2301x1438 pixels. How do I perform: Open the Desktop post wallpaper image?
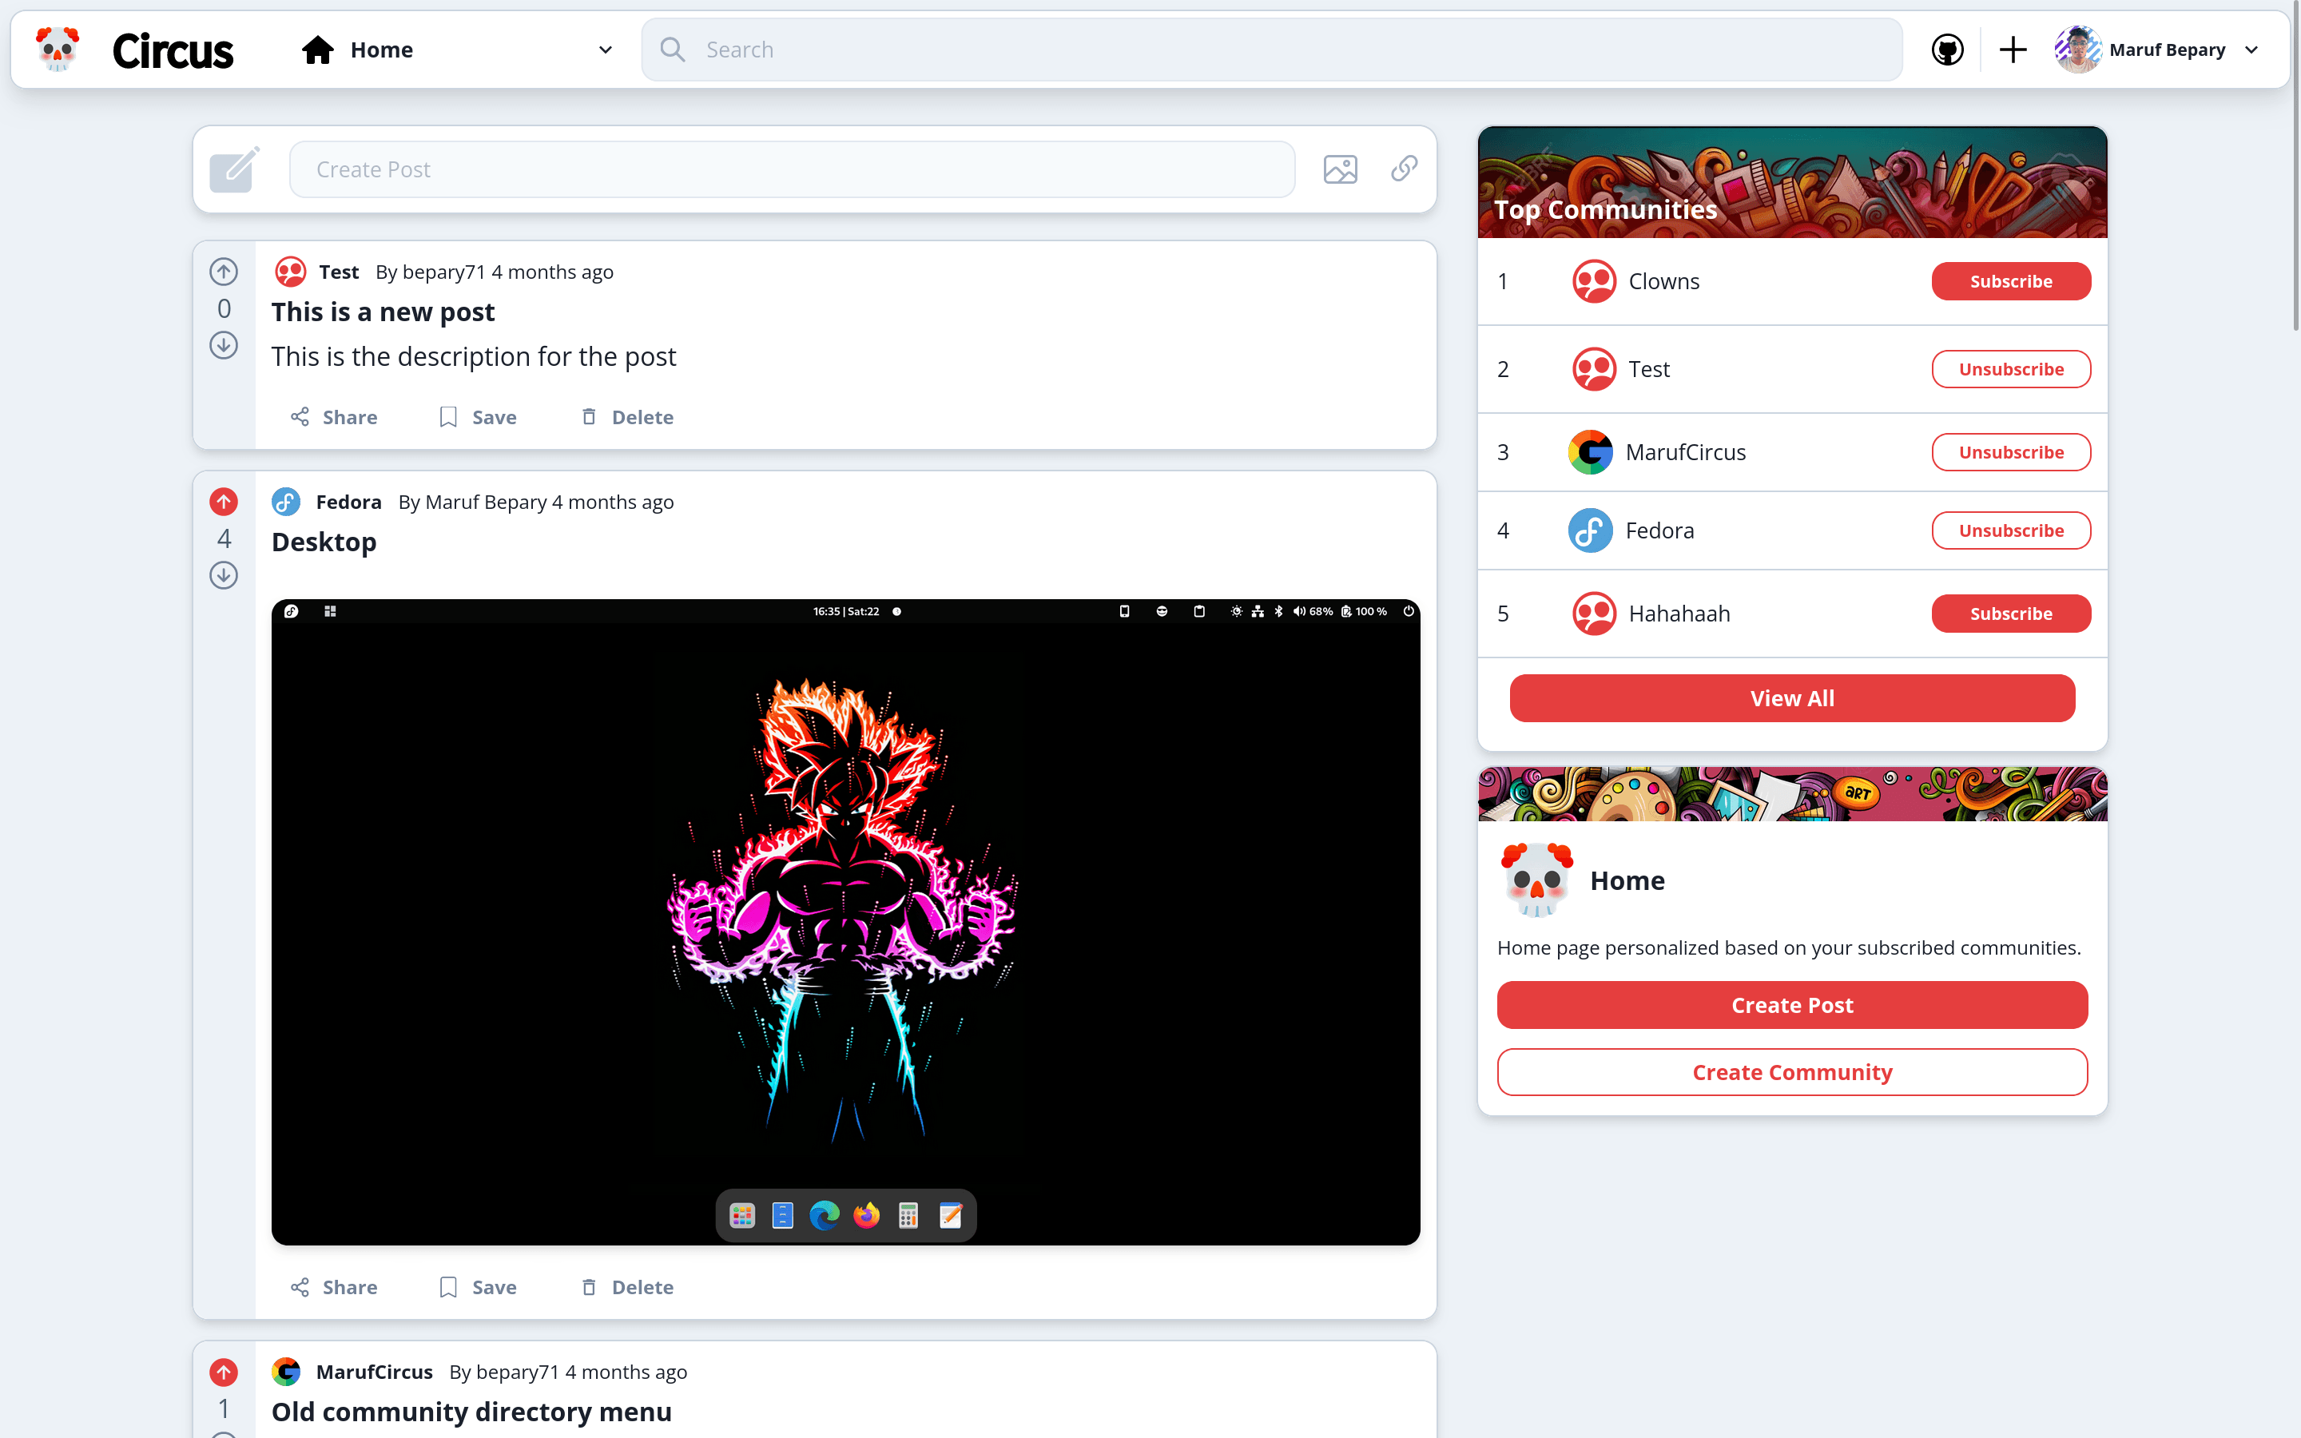845,922
